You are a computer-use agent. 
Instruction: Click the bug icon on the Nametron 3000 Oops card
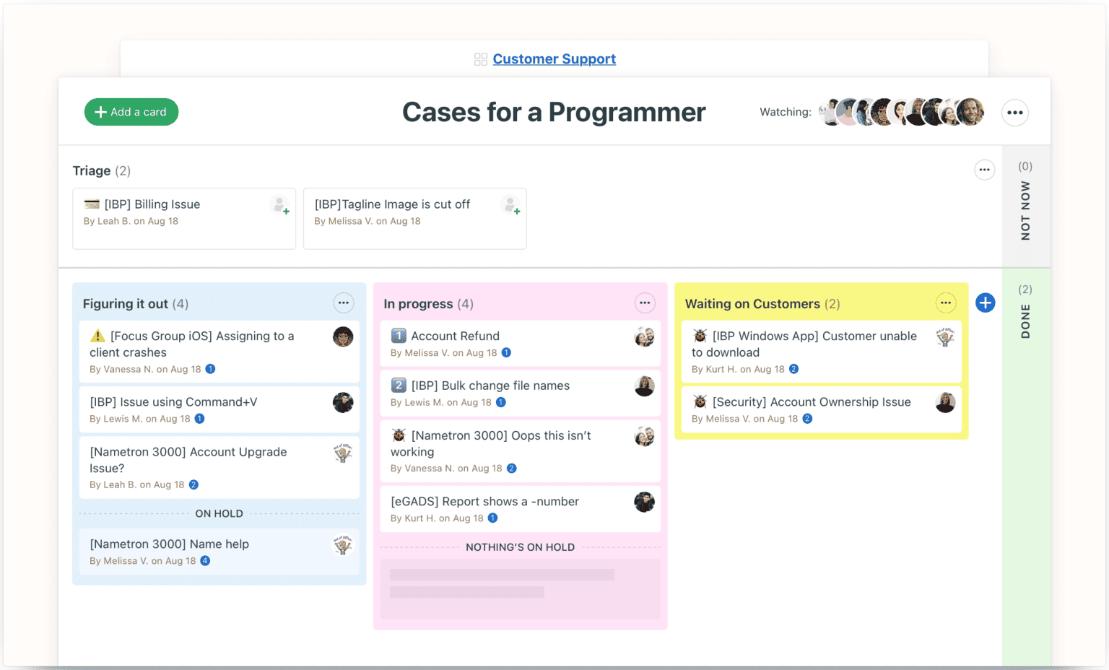pyautogui.click(x=399, y=435)
